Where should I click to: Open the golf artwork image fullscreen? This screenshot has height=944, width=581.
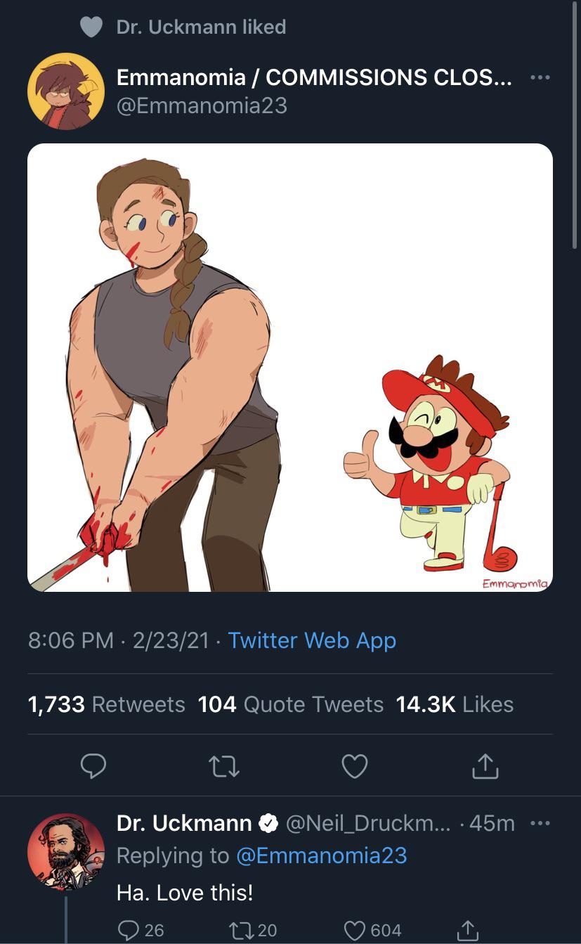click(x=290, y=368)
